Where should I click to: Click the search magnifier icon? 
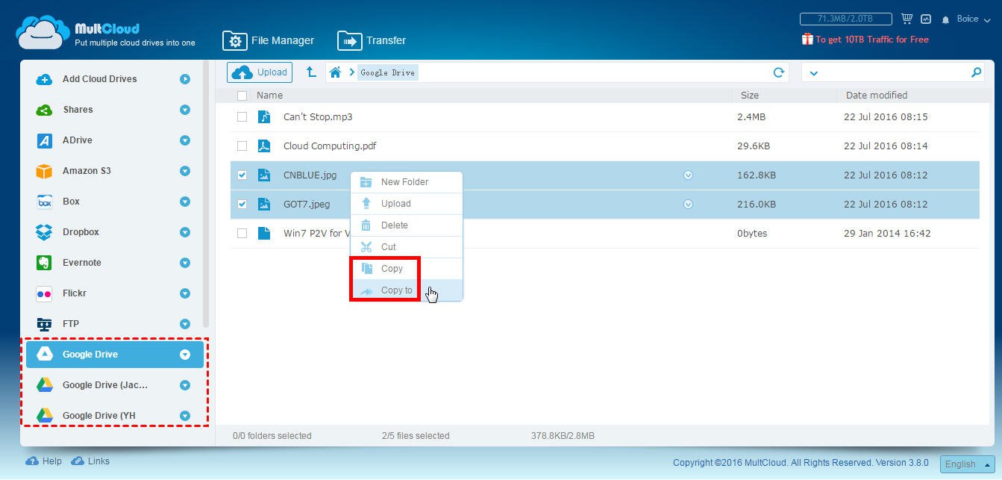976,72
